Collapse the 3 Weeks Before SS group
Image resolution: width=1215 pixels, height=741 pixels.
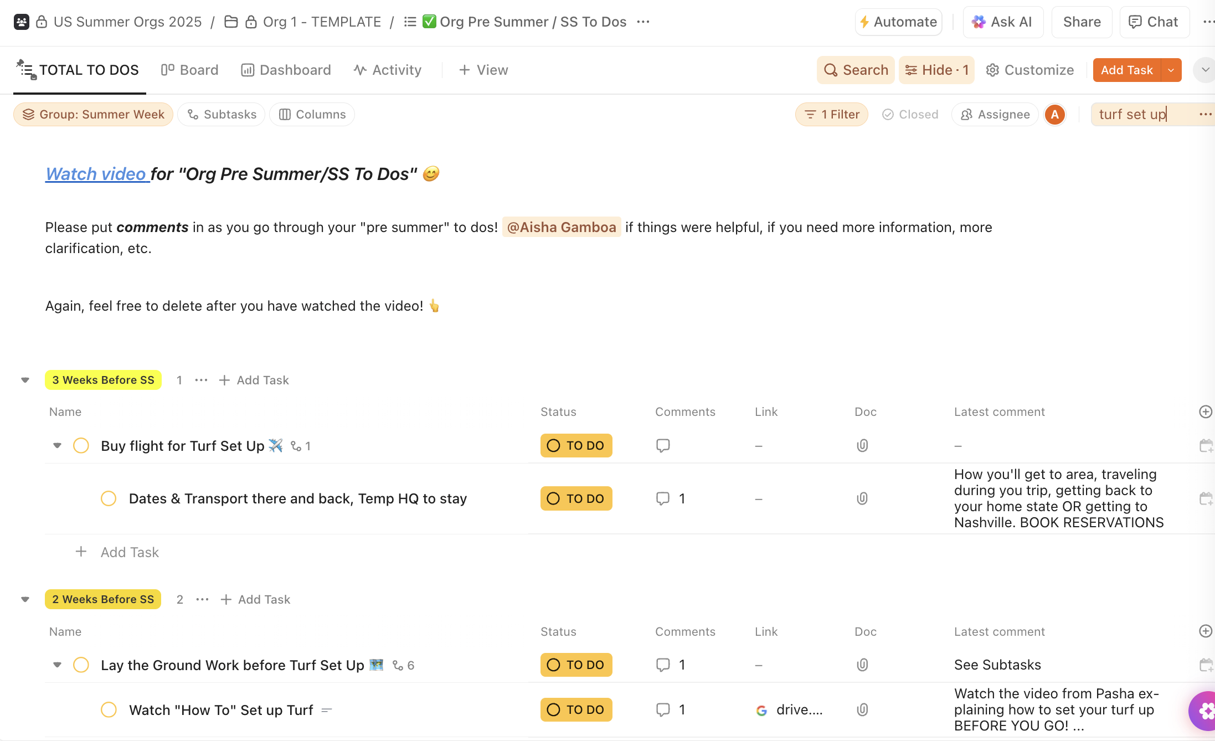[x=25, y=380]
